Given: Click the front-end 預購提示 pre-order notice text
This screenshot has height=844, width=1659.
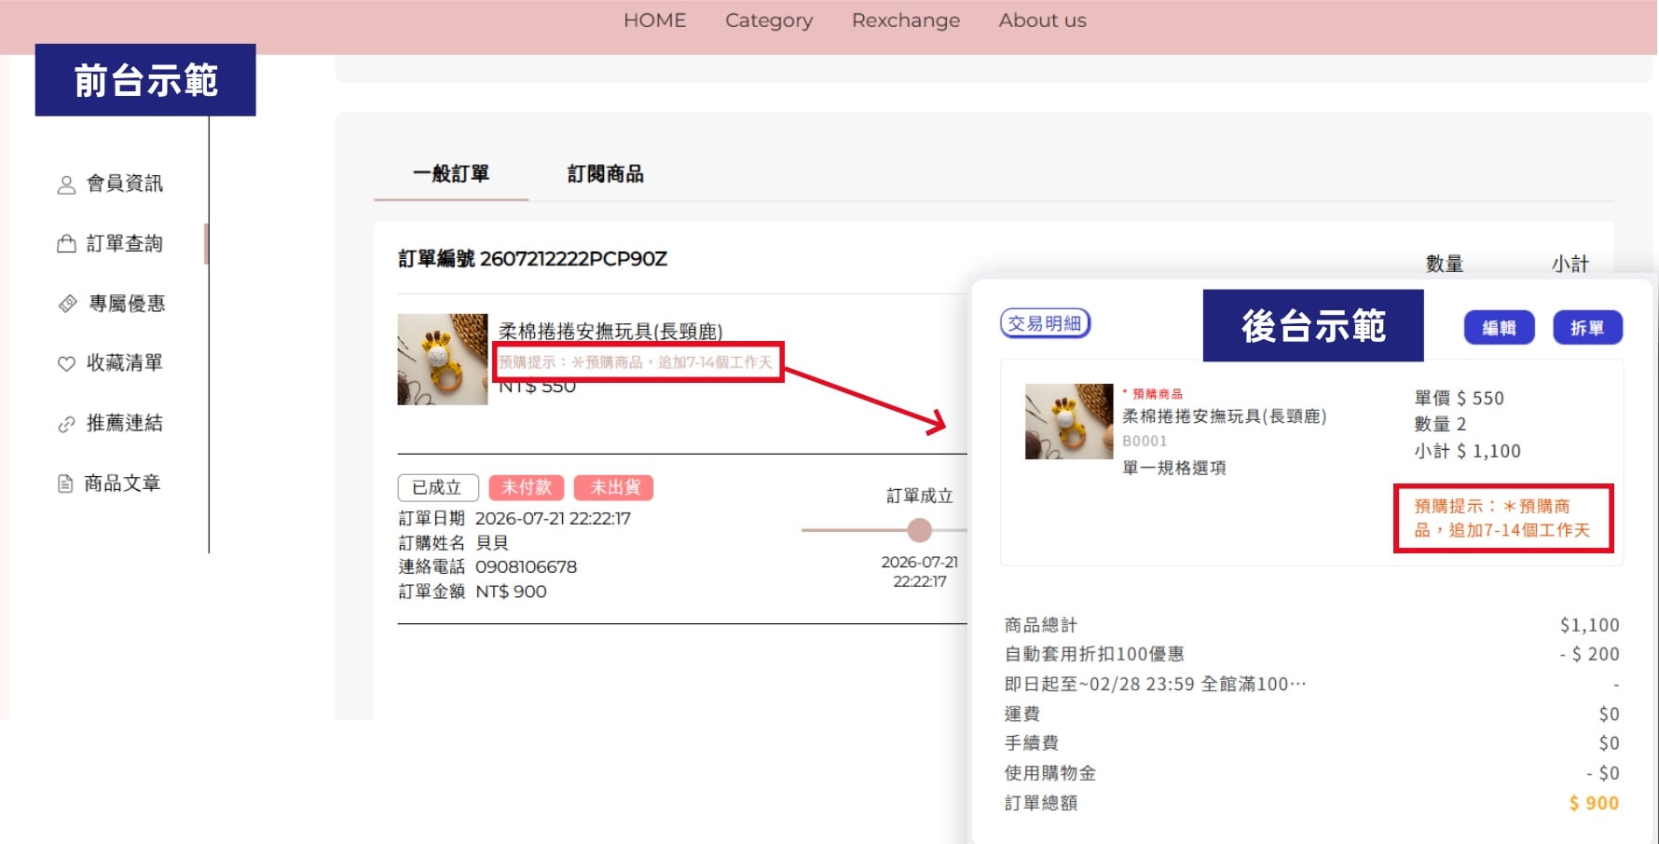Looking at the screenshot, I should pos(636,362).
